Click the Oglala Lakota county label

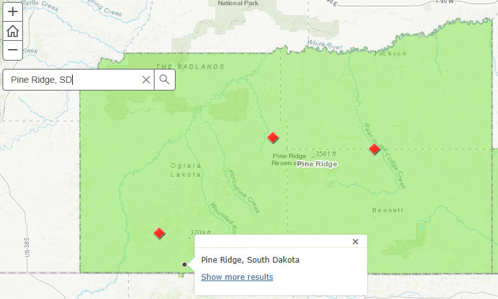(186, 170)
